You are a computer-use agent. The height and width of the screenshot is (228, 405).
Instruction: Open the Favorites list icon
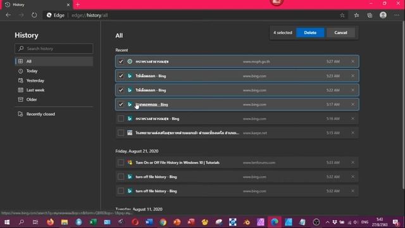[x=356, y=15]
